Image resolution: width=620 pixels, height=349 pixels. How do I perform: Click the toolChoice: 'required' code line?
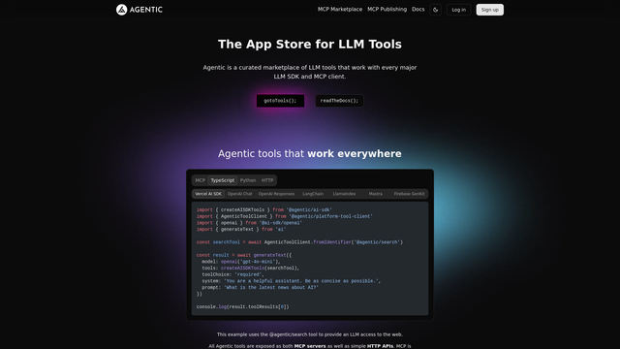click(x=232, y=274)
